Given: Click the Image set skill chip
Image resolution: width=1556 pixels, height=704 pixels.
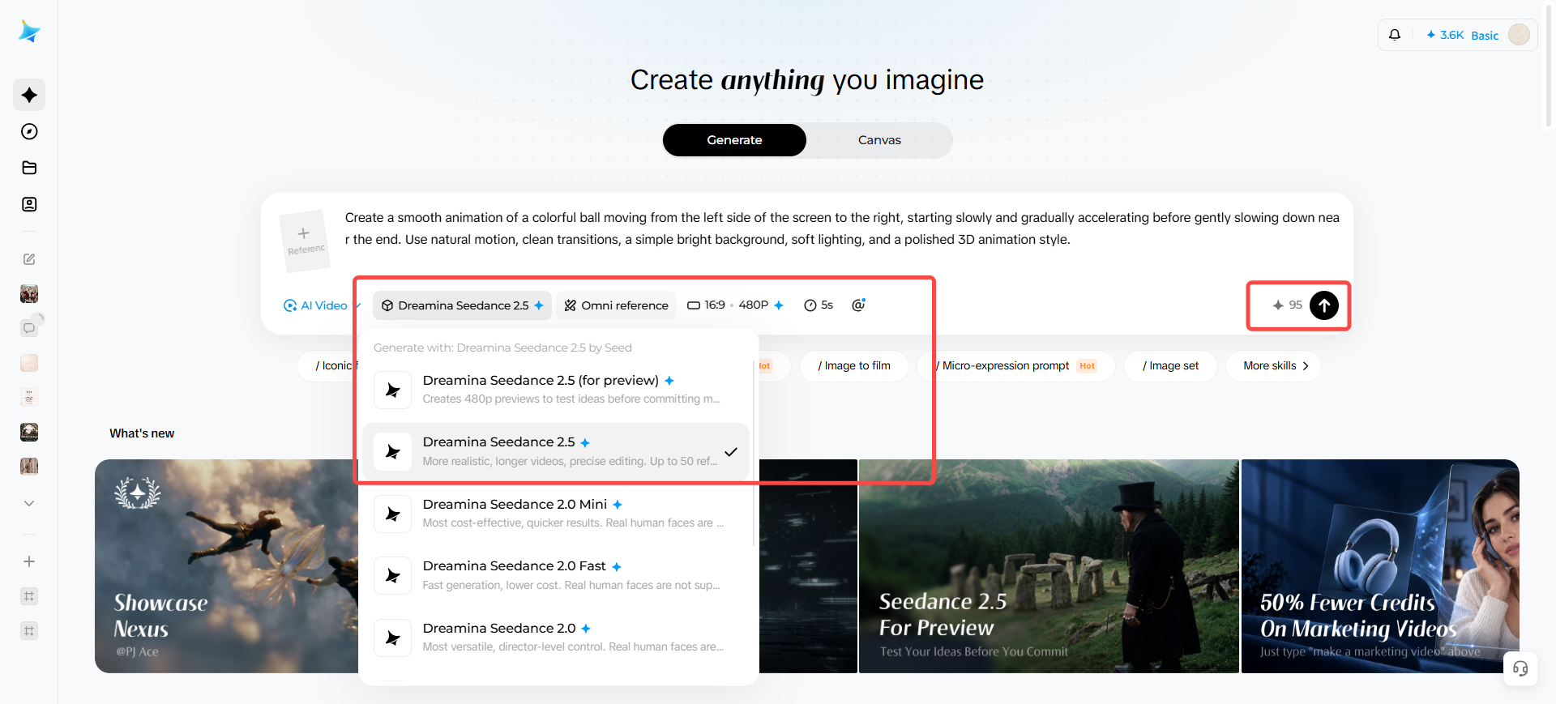Looking at the screenshot, I should [1170, 366].
